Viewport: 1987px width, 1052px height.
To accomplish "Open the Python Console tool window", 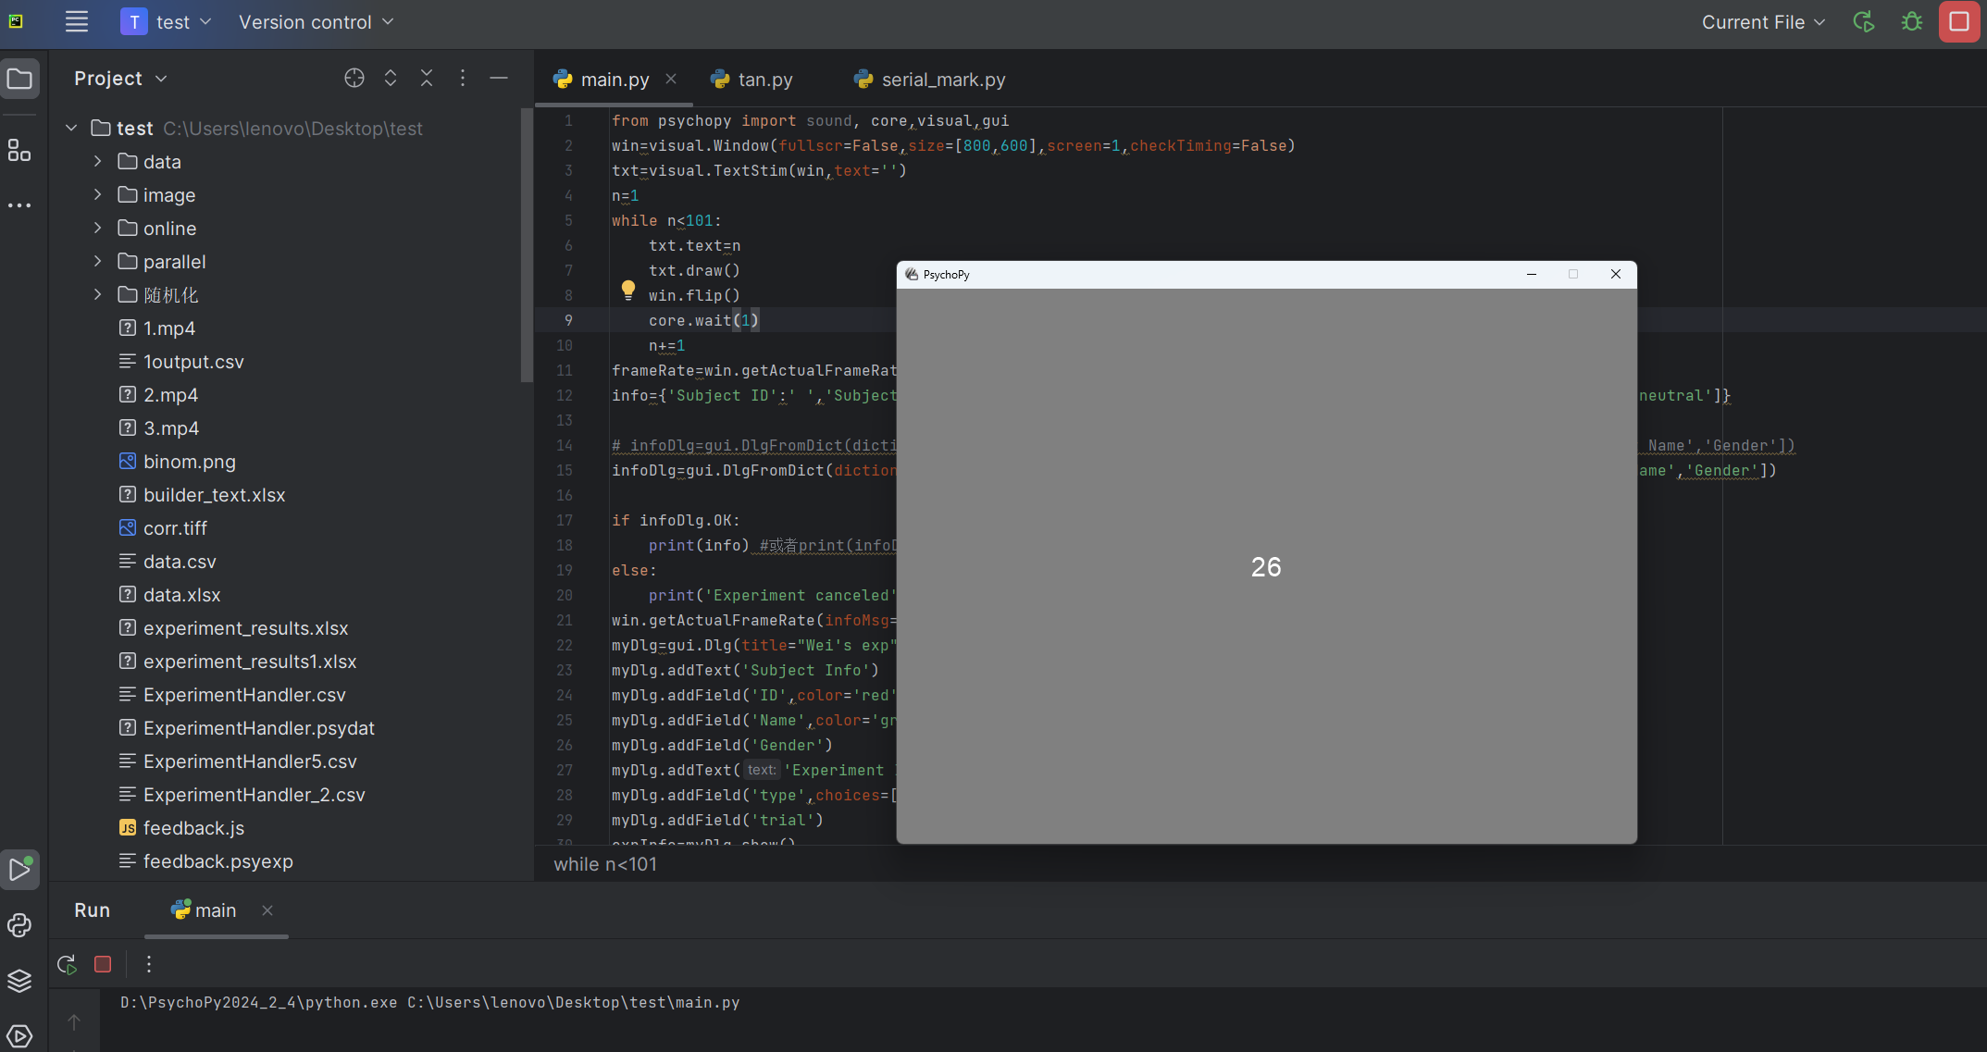I will click(x=19, y=925).
